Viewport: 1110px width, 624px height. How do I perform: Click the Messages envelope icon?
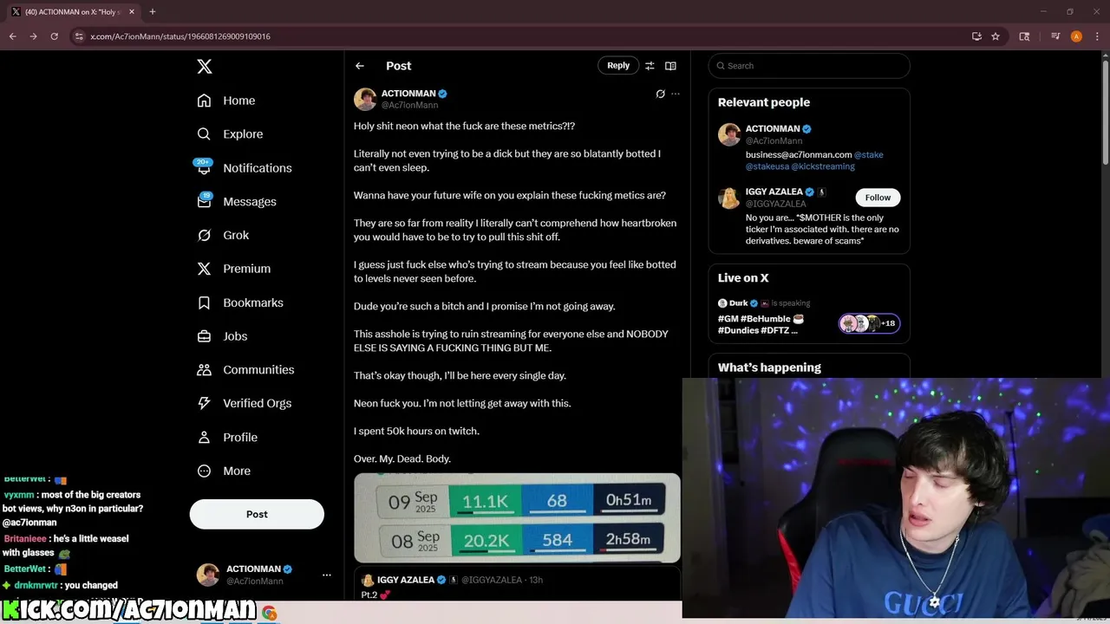click(204, 201)
